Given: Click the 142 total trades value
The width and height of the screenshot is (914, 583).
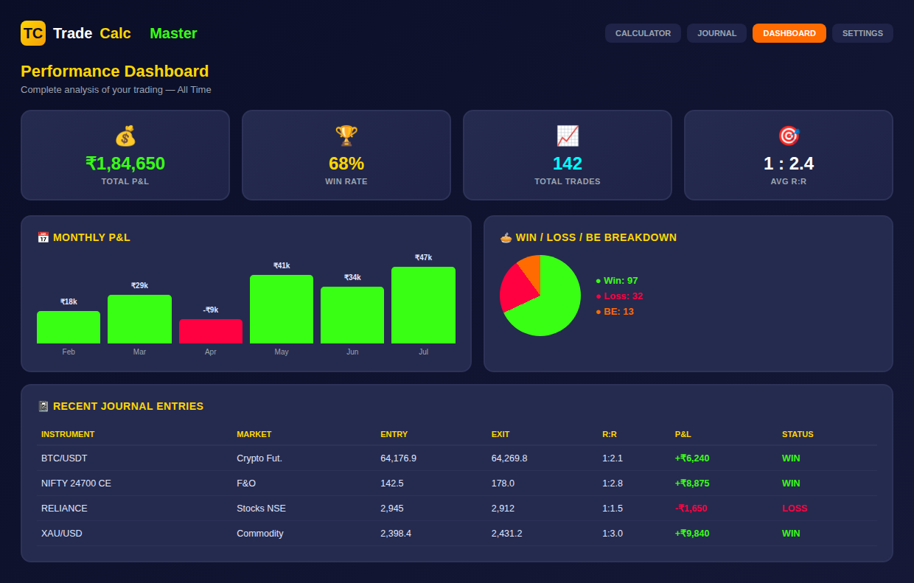Looking at the screenshot, I should point(568,164).
